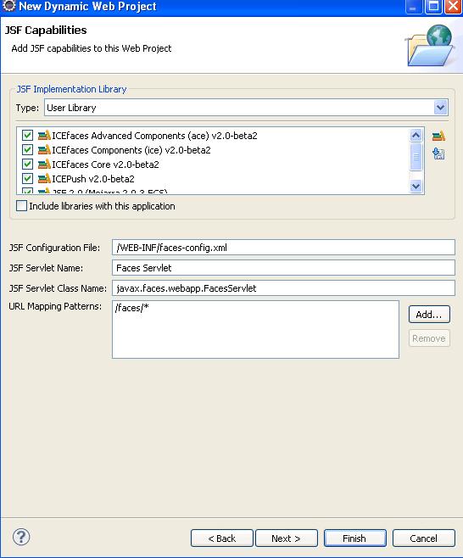Click the library icon beside ICEPush v2.0-beta2

coord(44,178)
